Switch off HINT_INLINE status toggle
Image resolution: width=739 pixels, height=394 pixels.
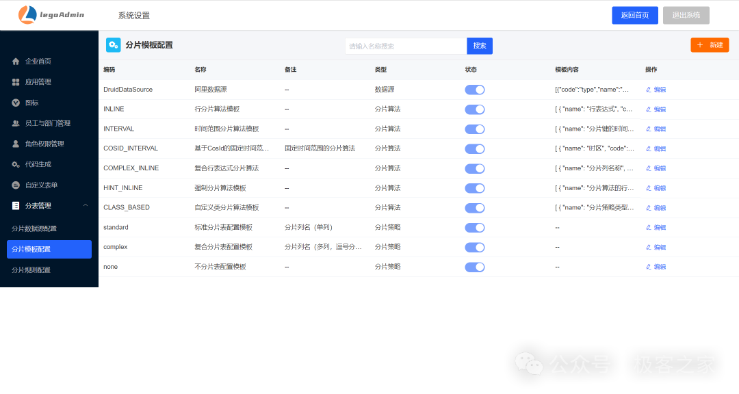[475, 188]
